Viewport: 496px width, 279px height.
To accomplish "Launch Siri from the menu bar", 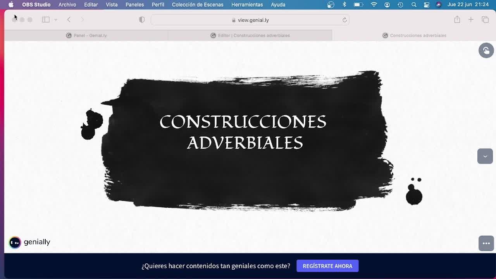I will 439,5.
